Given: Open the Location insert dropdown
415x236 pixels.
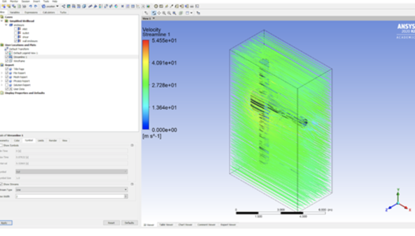Looking at the screenshot, I should pos(50,6).
